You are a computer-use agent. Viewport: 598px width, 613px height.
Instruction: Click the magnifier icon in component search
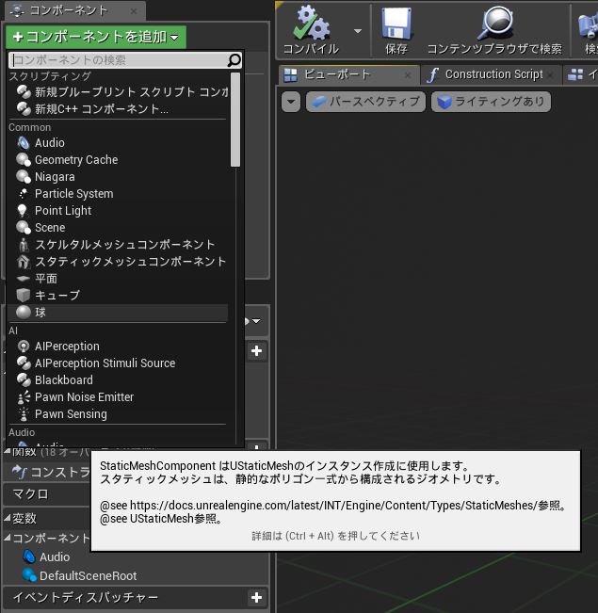pos(234,60)
